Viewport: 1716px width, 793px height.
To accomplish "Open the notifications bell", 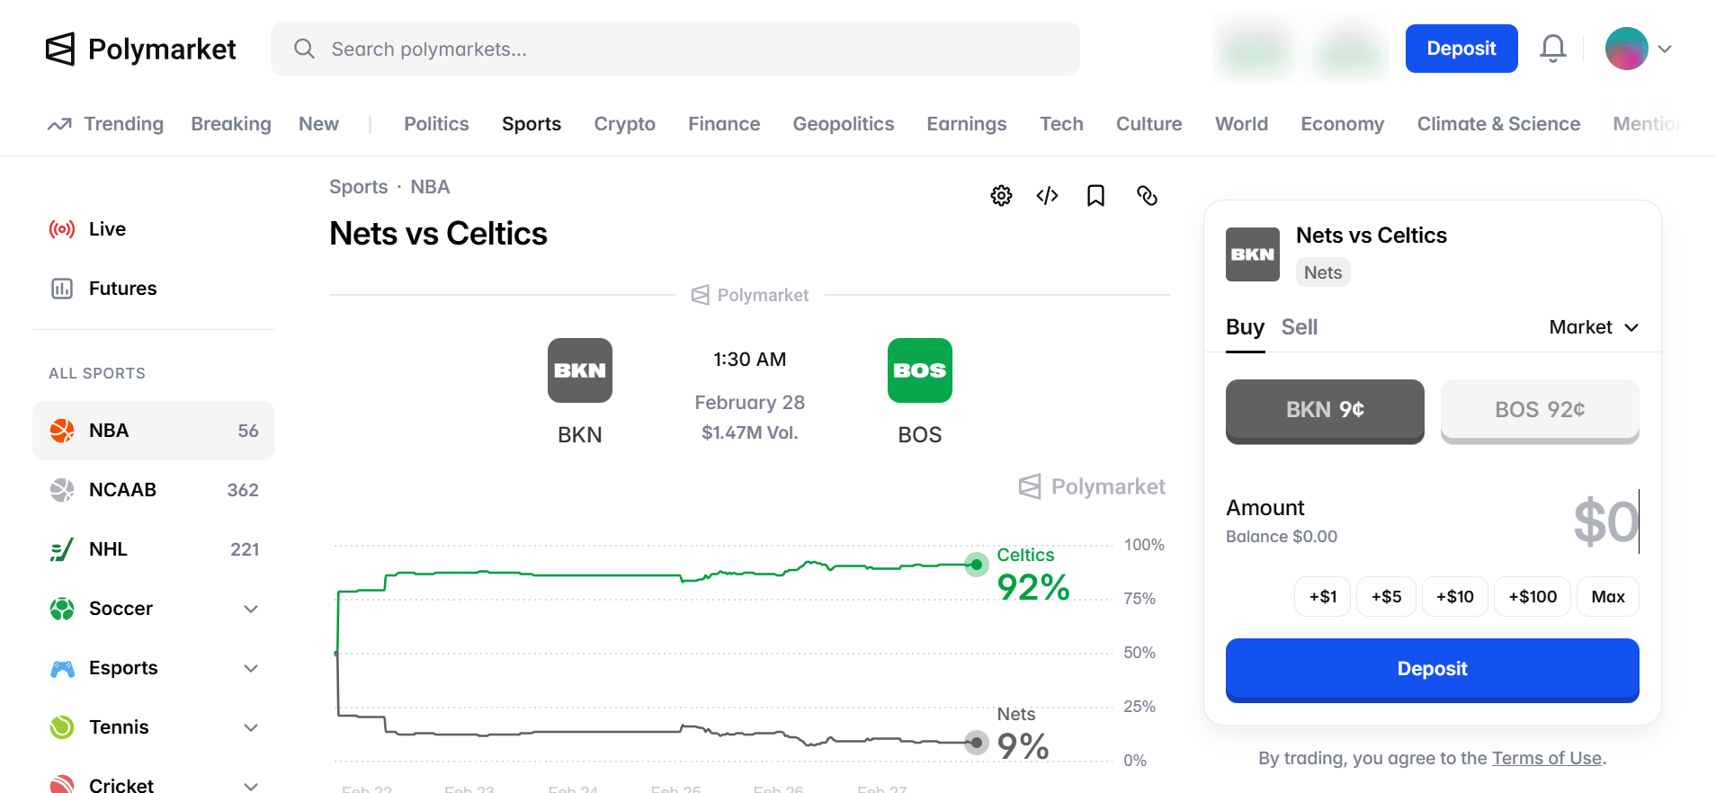I will pos(1552,49).
